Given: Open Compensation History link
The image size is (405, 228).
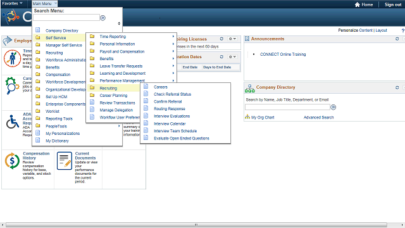Looking at the screenshot, I should point(36,156).
